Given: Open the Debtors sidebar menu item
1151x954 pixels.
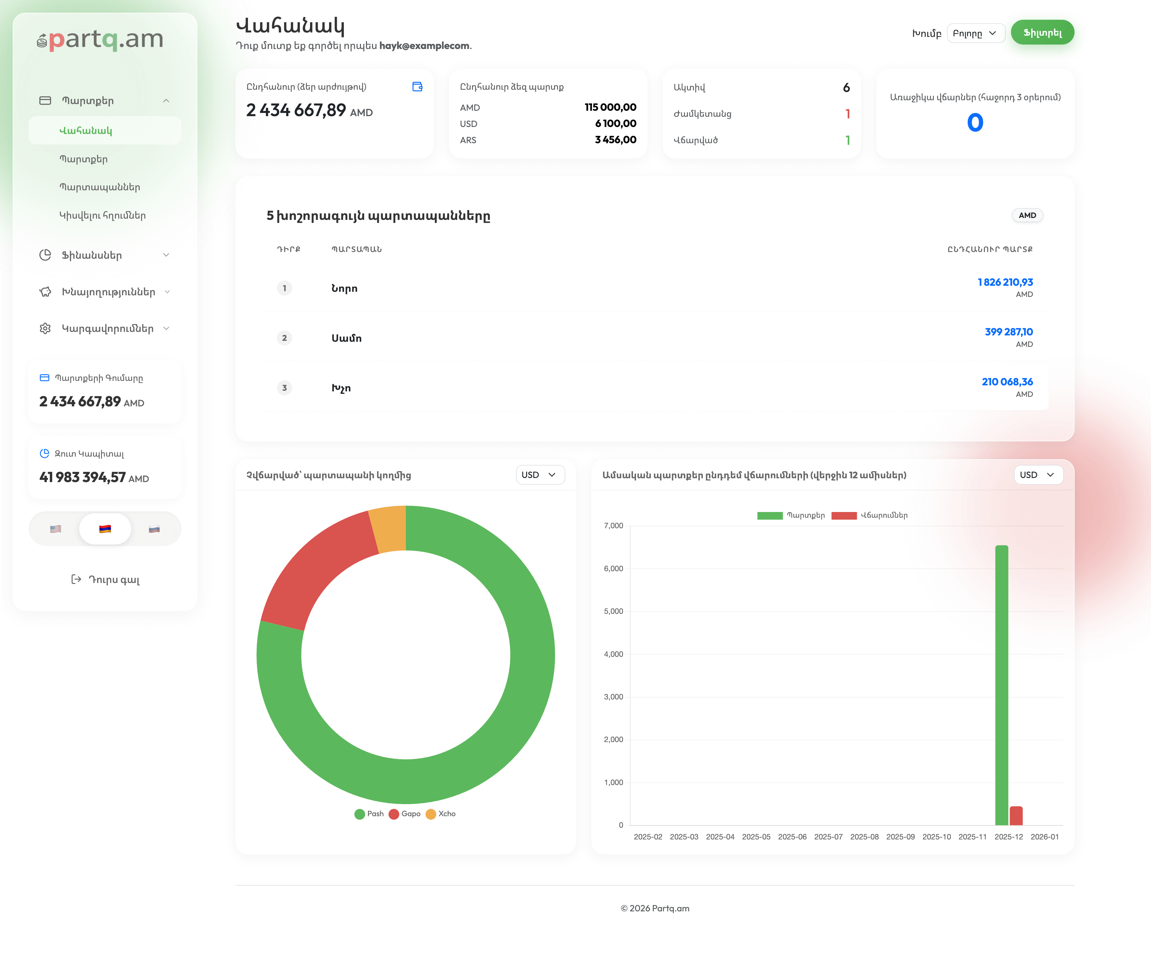Looking at the screenshot, I should click(x=100, y=187).
